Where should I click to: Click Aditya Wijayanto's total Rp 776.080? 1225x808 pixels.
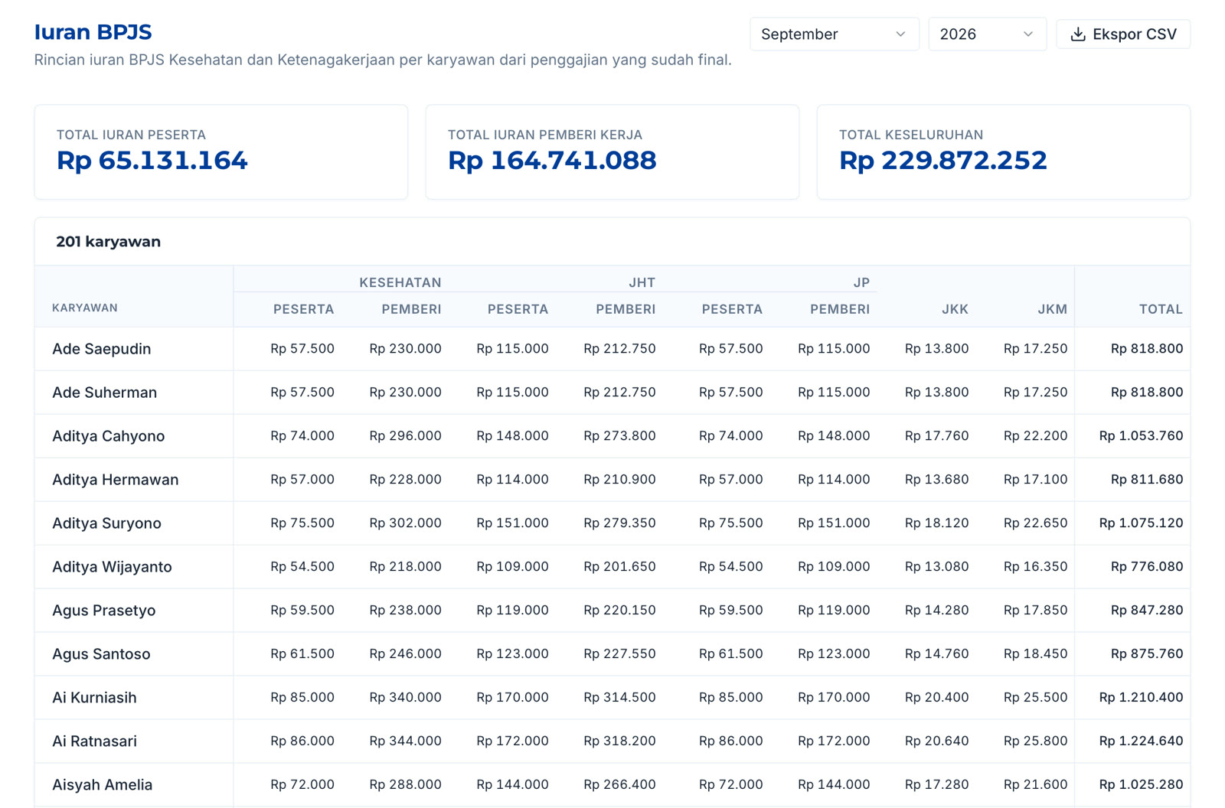[1147, 567]
